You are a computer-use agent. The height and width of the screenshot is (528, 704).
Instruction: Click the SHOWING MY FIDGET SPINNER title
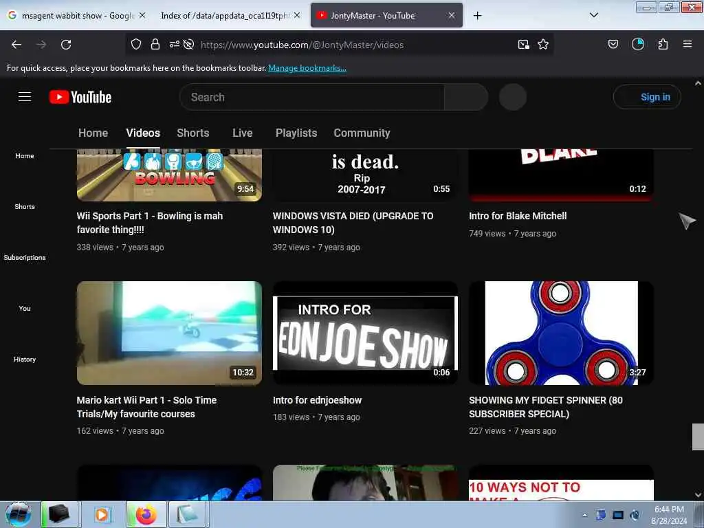(x=546, y=407)
